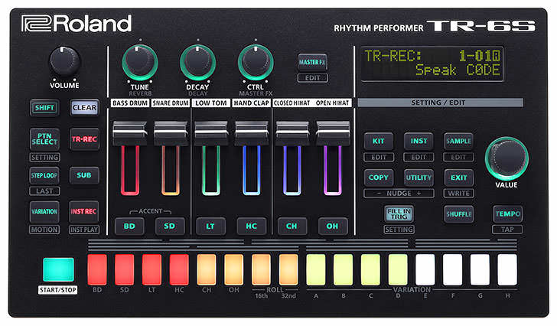
Task: Tap the red step pad labeled LT
Action: pos(151,269)
